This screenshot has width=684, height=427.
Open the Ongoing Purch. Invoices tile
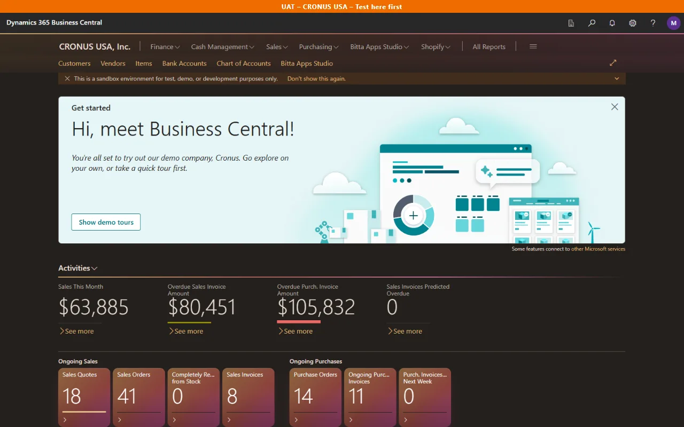coord(370,397)
